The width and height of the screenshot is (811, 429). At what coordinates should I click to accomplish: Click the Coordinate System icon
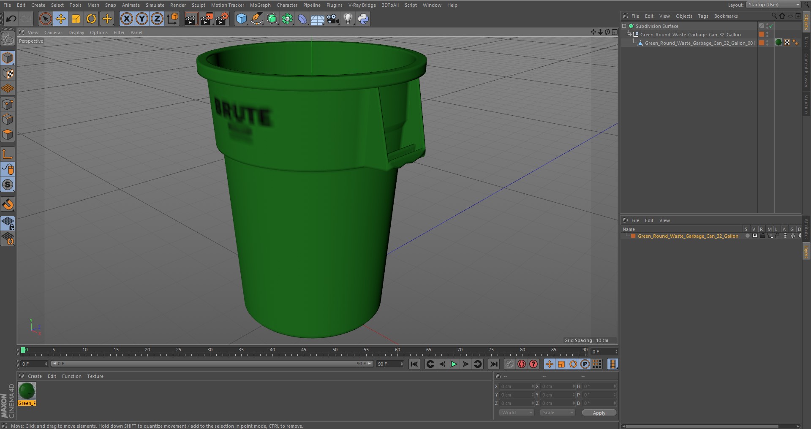pos(173,19)
